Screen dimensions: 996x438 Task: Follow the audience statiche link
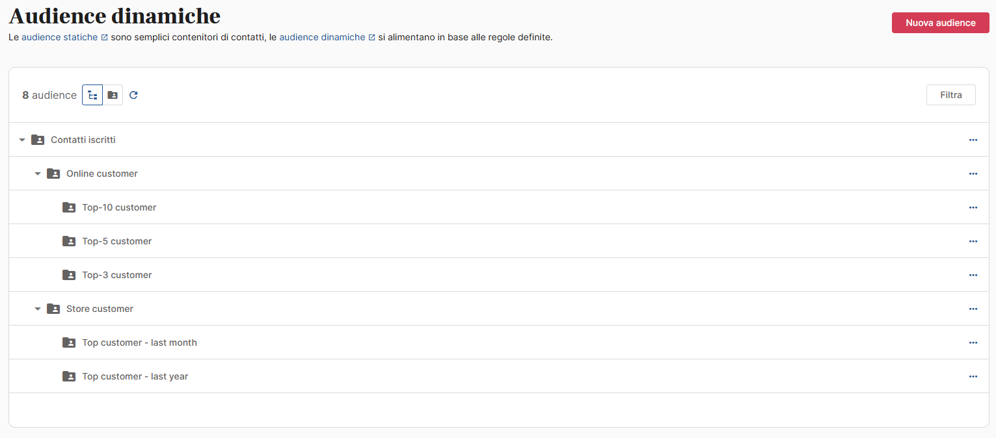tap(60, 38)
